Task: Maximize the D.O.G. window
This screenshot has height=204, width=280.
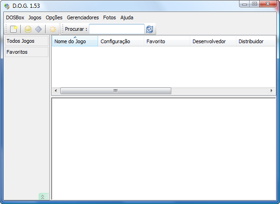Action: coord(255,4)
